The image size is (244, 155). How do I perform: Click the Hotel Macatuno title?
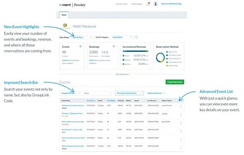84,26
